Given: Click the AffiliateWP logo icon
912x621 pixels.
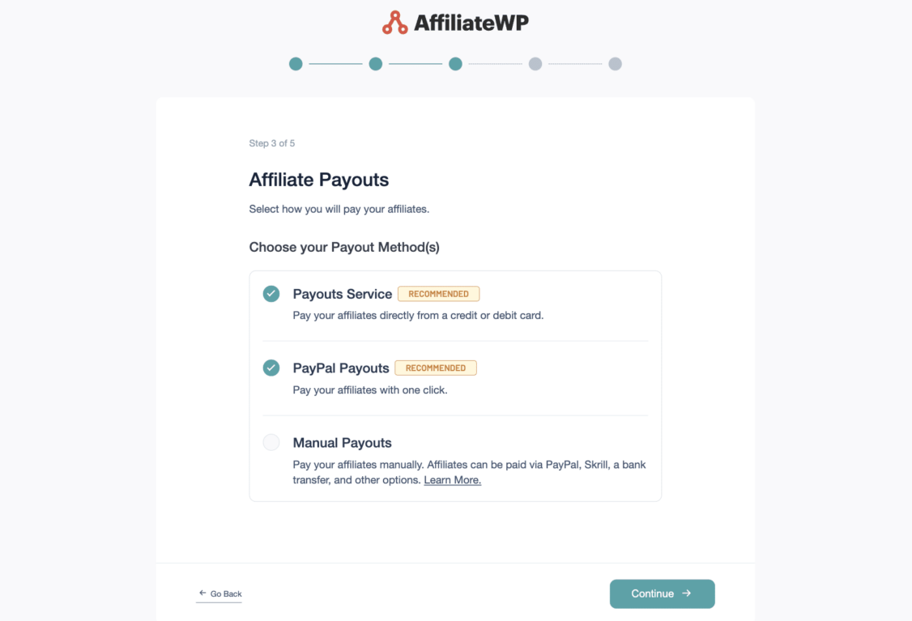Looking at the screenshot, I should coord(394,22).
